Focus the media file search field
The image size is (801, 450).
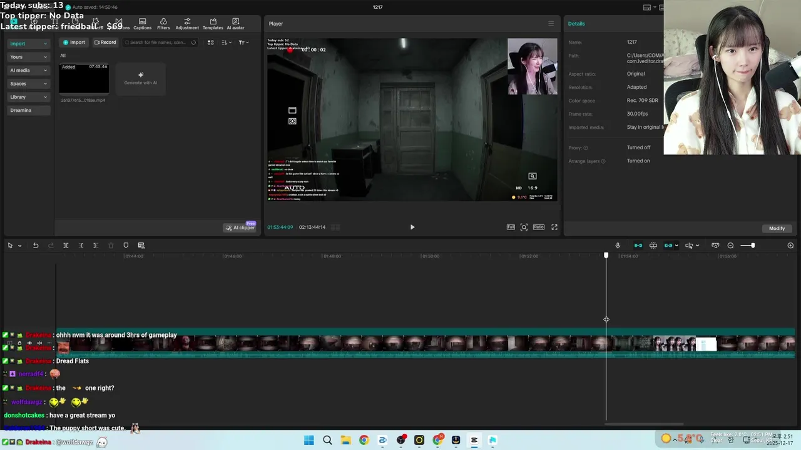point(161,42)
